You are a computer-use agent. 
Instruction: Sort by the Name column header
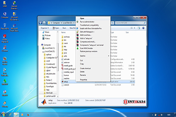tap(63, 32)
